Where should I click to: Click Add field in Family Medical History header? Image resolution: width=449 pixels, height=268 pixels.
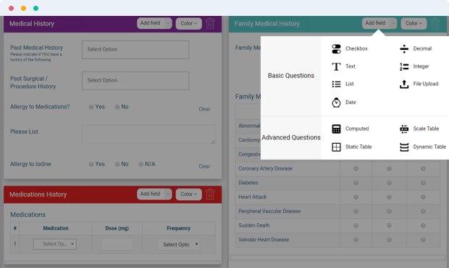point(376,23)
